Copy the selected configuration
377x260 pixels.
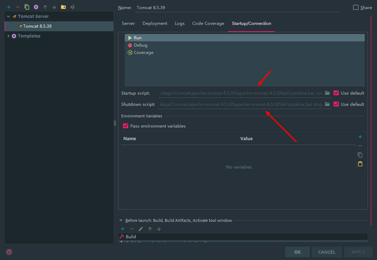coord(27,7)
